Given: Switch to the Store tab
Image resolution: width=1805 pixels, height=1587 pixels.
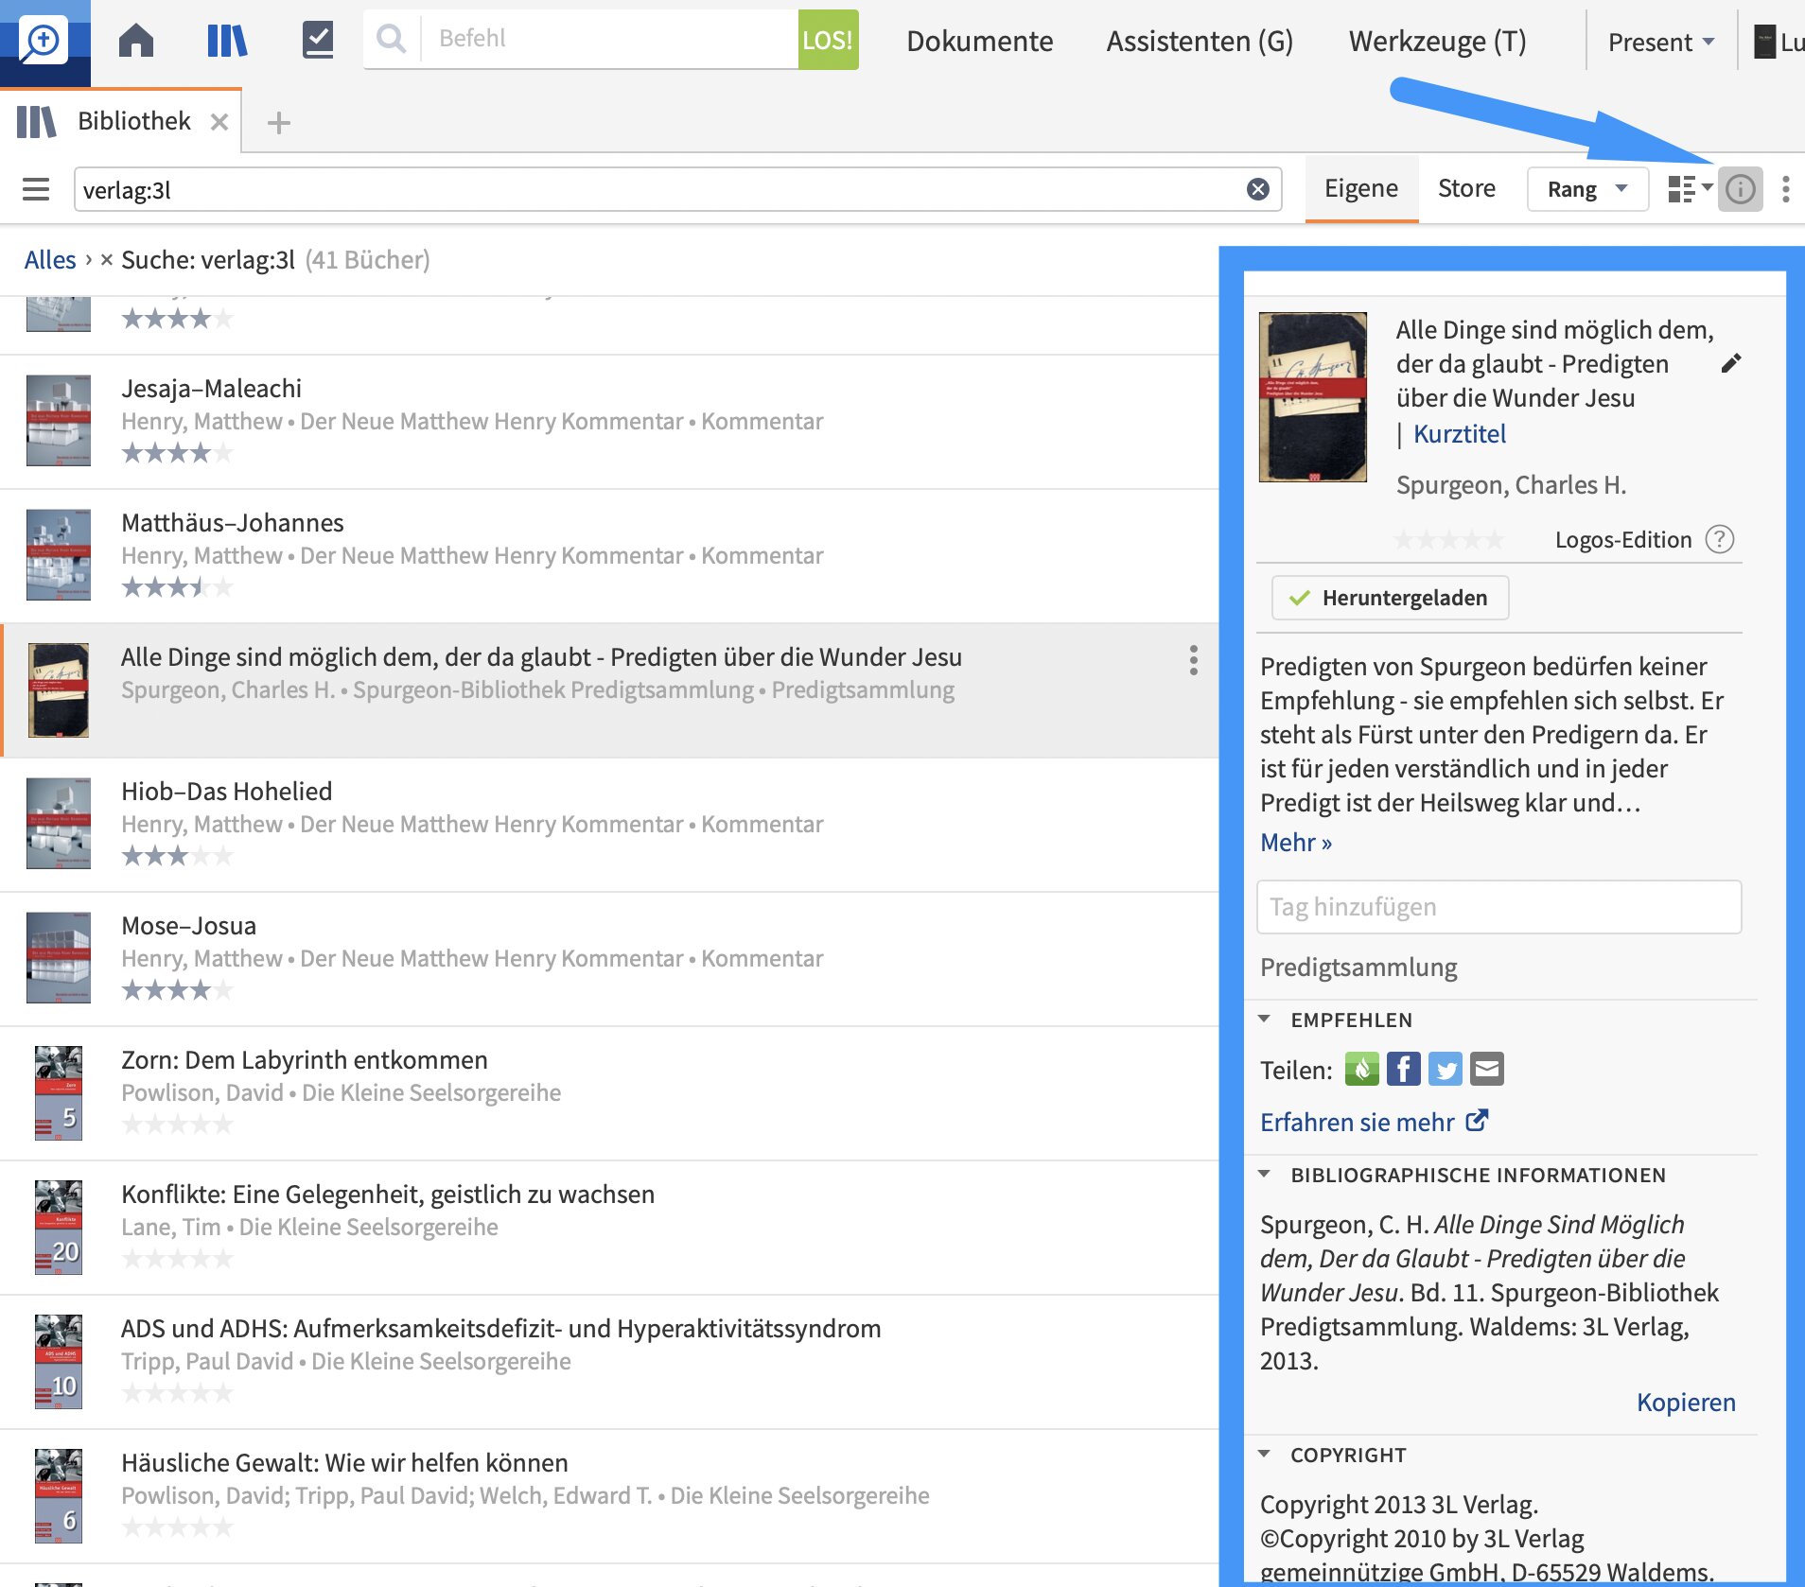Looking at the screenshot, I should (1466, 188).
